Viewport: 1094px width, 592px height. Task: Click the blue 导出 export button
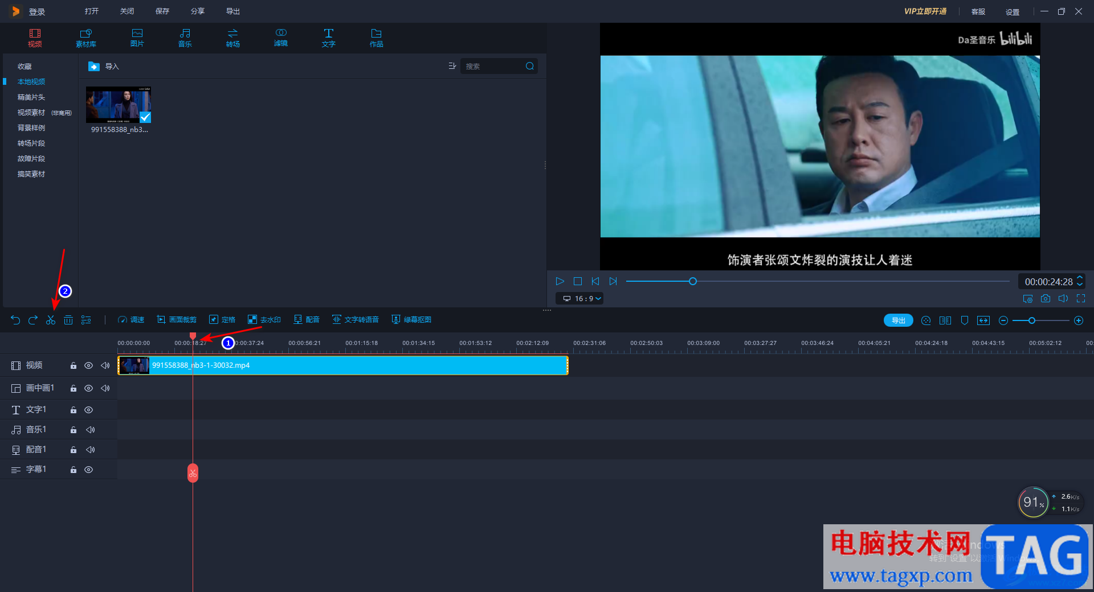pyautogui.click(x=899, y=320)
